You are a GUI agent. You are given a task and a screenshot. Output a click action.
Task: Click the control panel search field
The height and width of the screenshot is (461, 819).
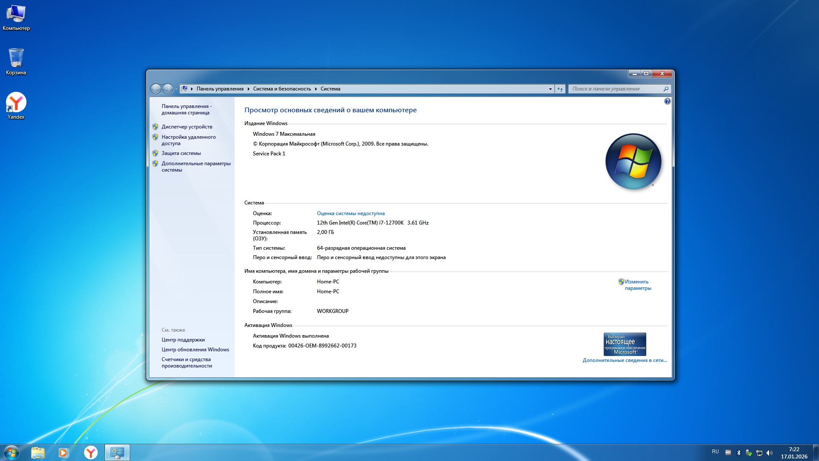click(x=616, y=89)
